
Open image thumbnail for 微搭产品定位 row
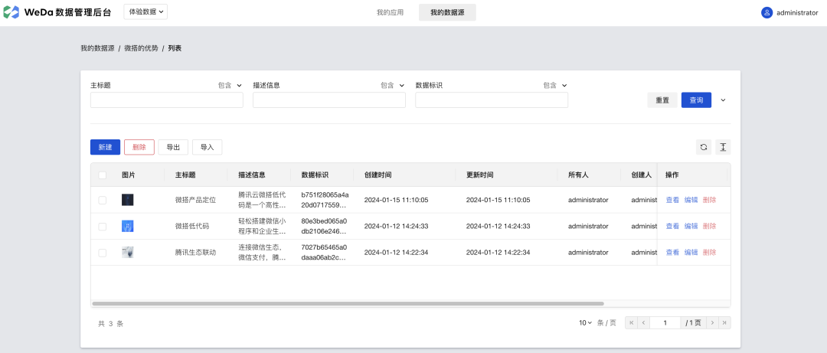[128, 200]
